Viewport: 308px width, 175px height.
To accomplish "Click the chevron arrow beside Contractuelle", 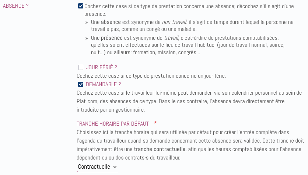I will tap(115, 167).
